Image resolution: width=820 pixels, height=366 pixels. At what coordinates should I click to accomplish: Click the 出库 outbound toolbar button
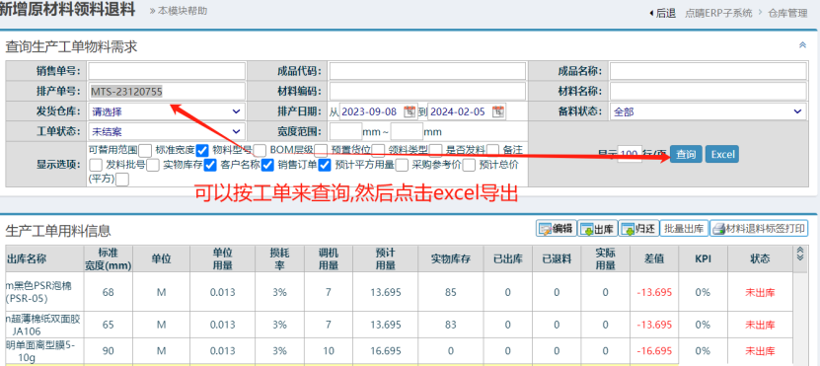(598, 229)
